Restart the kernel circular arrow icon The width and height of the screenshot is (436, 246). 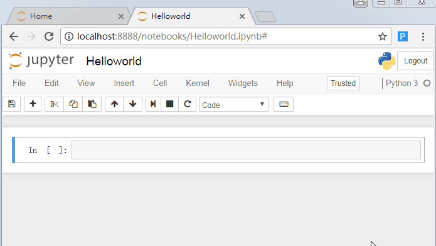pos(188,104)
